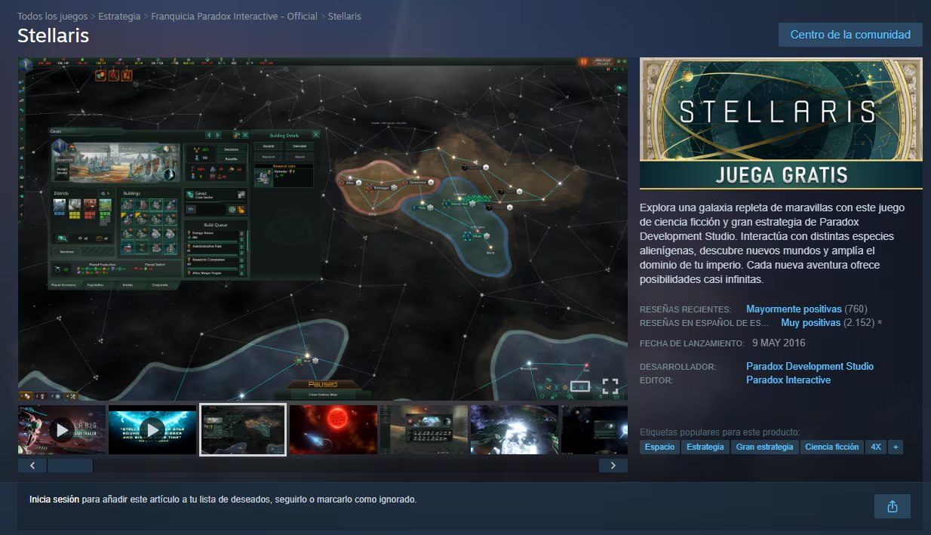Image resolution: width=931 pixels, height=535 pixels.
Task: Select the ship designer panel thumbnail
Action: [423, 430]
